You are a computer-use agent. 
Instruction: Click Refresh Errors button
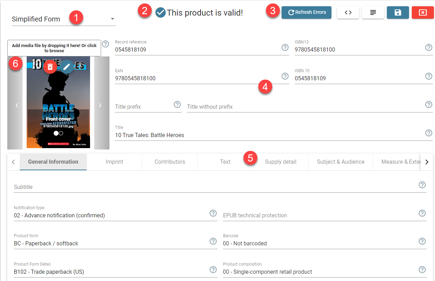click(x=306, y=12)
